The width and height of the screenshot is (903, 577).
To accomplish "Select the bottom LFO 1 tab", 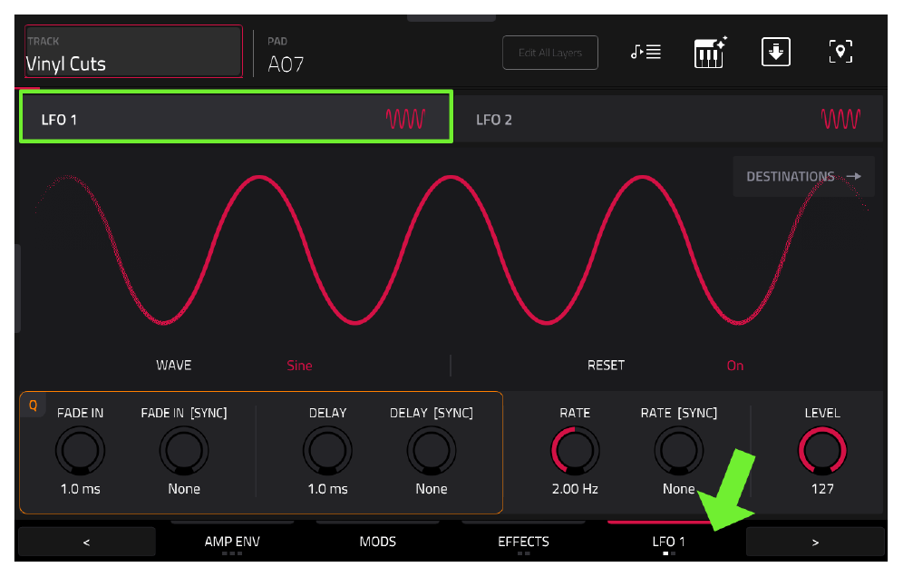I will pos(668,542).
